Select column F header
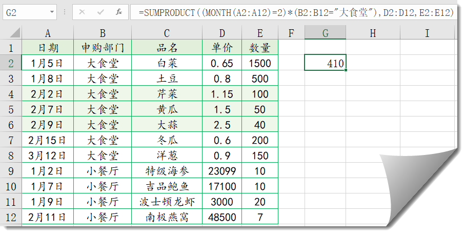465x234 pixels. coord(292,33)
